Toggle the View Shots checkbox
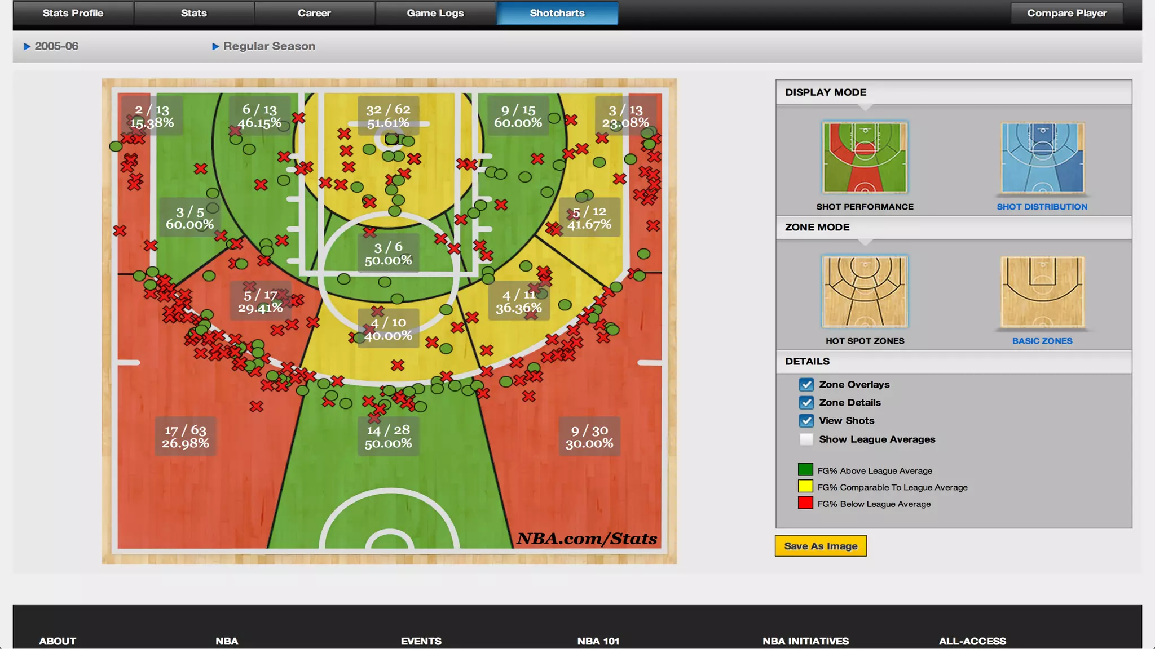The image size is (1155, 649). (x=806, y=421)
